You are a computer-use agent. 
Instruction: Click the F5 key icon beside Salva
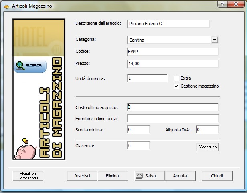[x=139, y=176]
